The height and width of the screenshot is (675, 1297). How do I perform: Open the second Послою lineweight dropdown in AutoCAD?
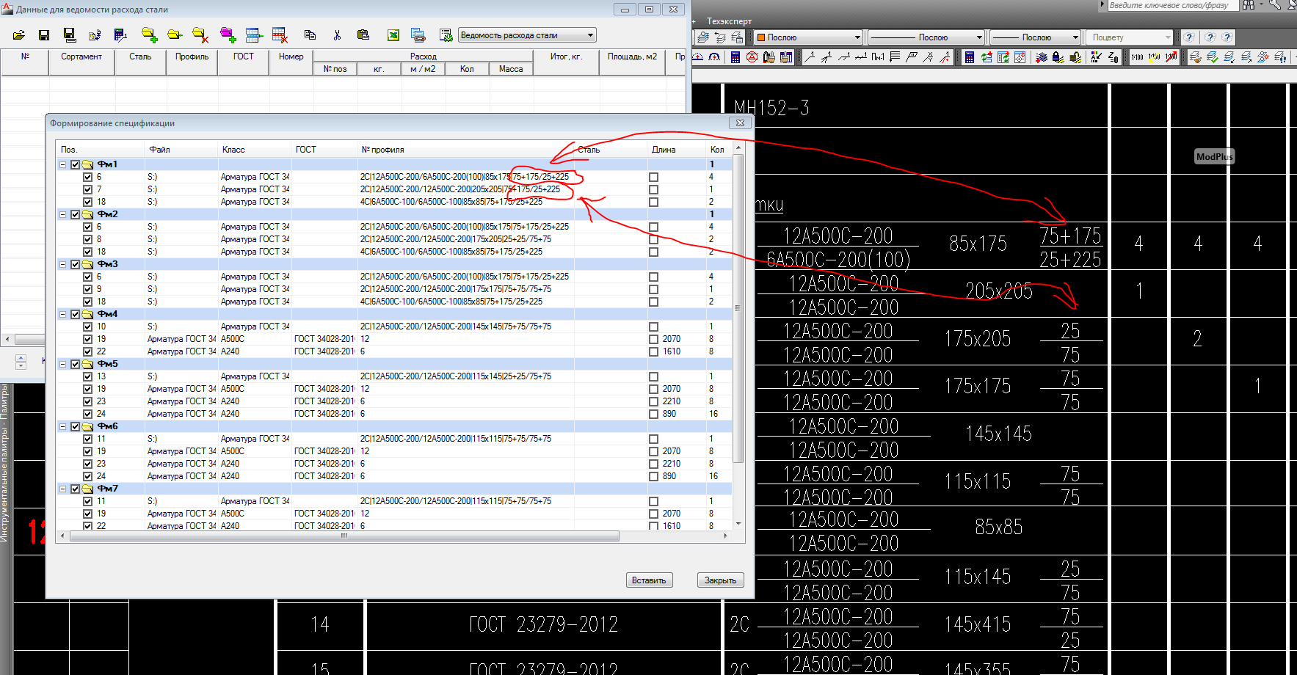point(1036,37)
